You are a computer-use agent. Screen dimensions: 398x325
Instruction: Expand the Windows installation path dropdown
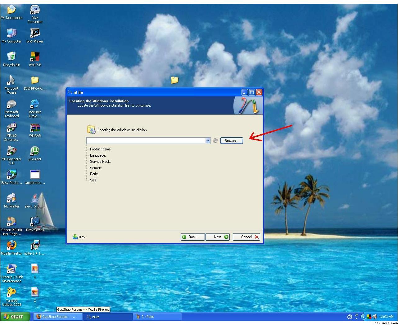click(x=208, y=141)
